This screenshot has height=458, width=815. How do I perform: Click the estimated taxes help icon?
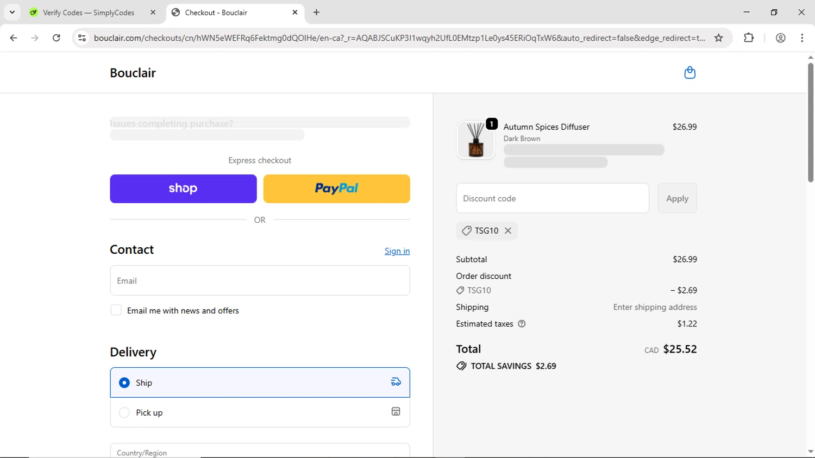[522, 324]
